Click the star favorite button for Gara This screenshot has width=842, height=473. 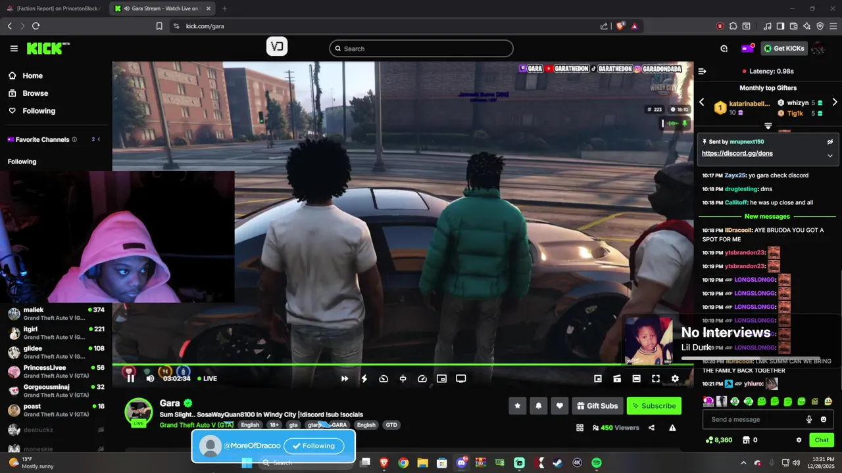[x=518, y=406]
